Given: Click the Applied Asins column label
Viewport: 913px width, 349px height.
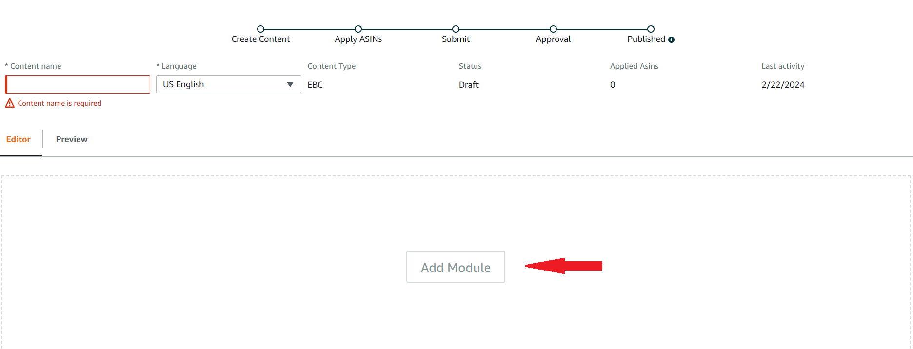Looking at the screenshot, I should 634,66.
